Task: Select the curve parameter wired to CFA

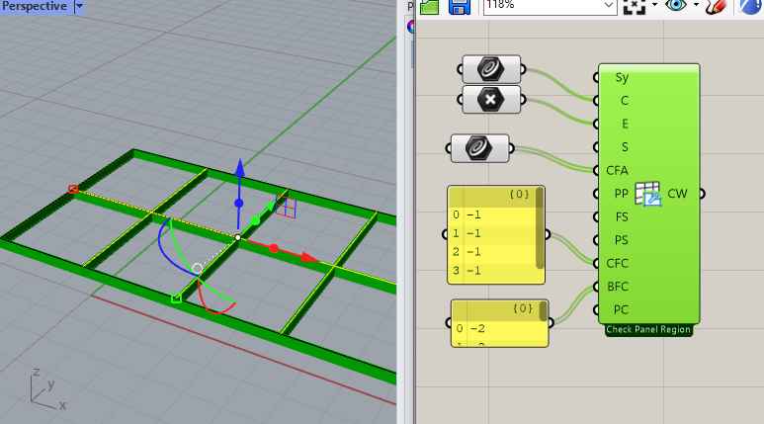Action: click(x=480, y=148)
